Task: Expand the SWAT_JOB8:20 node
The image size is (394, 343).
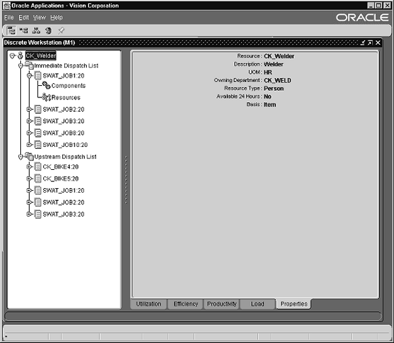Action: click(29, 133)
